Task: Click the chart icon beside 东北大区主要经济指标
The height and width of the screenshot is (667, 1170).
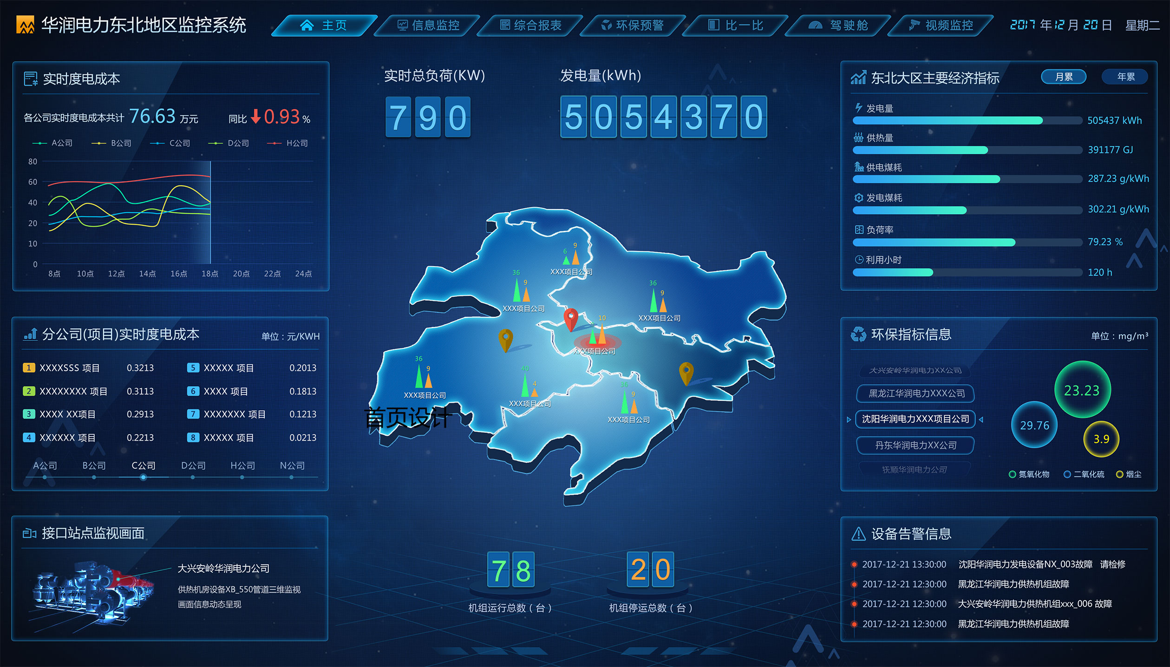Action: click(x=858, y=78)
